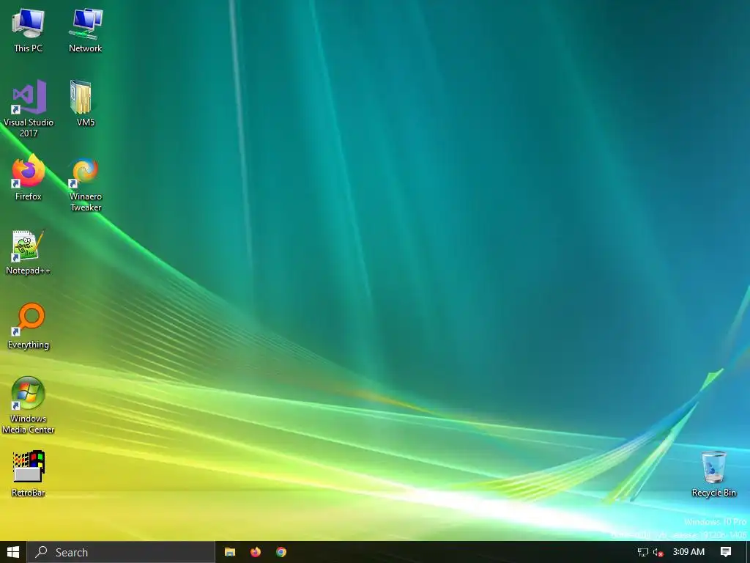Viewport: 750px width, 563px height.
Task: Select the Everything search shortcut
Action: point(29,326)
